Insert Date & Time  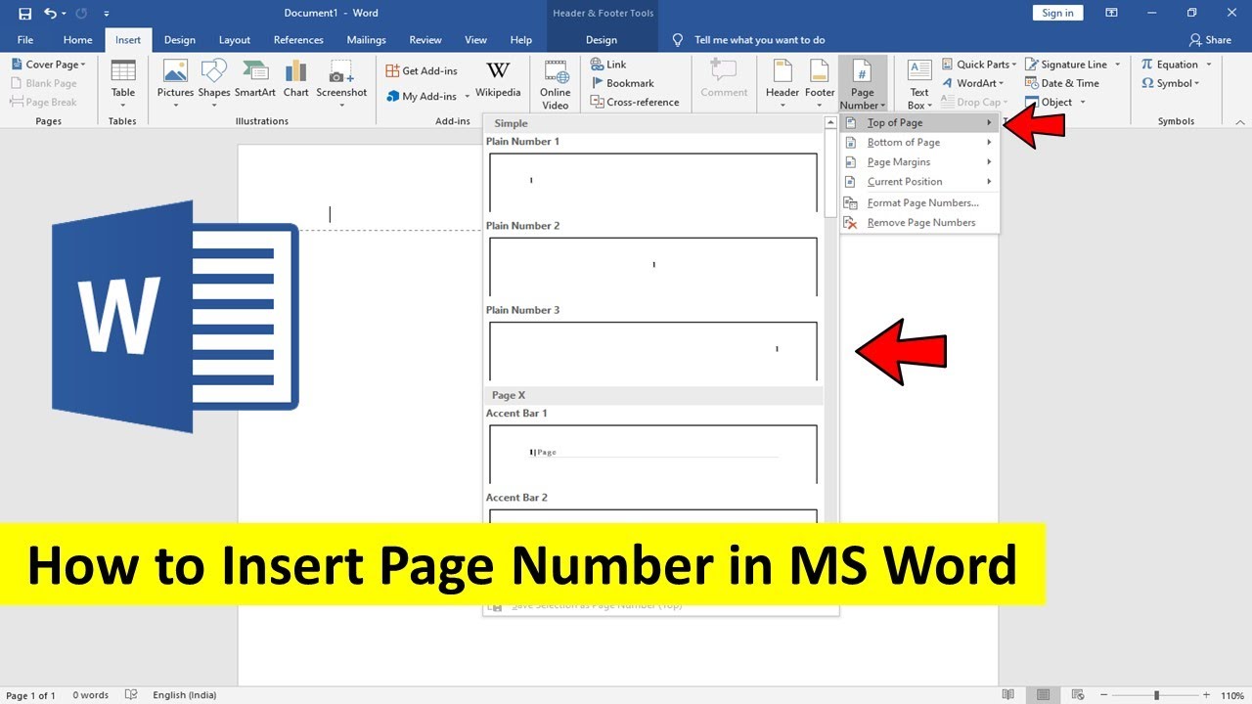click(x=1062, y=83)
